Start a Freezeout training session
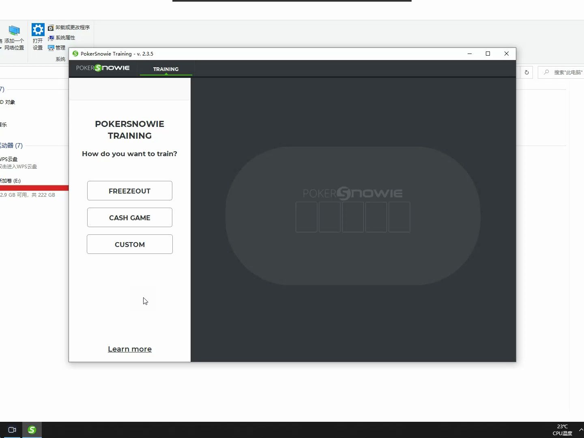Screen dimensions: 584x438 tap(130, 191)
